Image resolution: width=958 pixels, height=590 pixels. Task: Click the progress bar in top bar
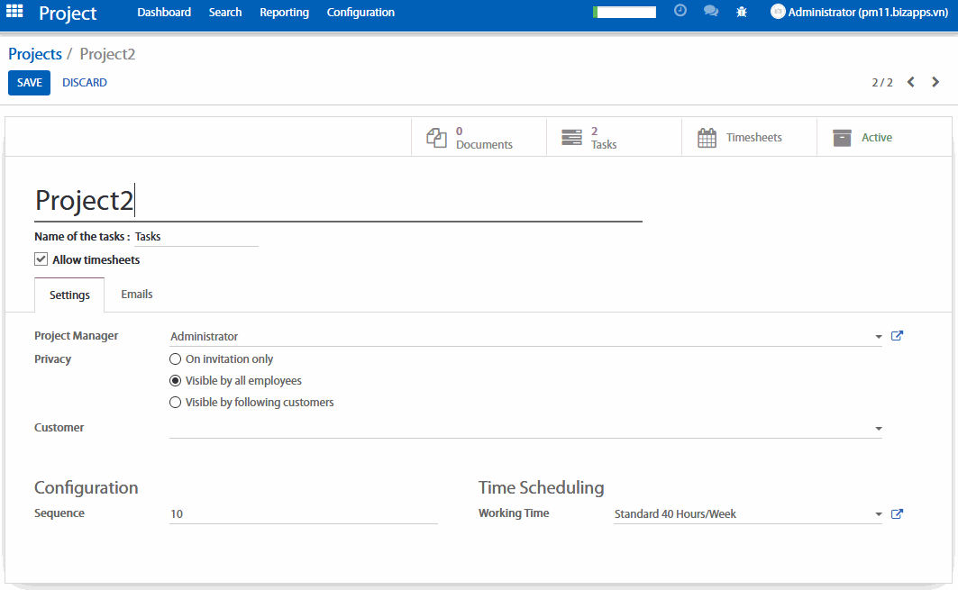(625, 13)
